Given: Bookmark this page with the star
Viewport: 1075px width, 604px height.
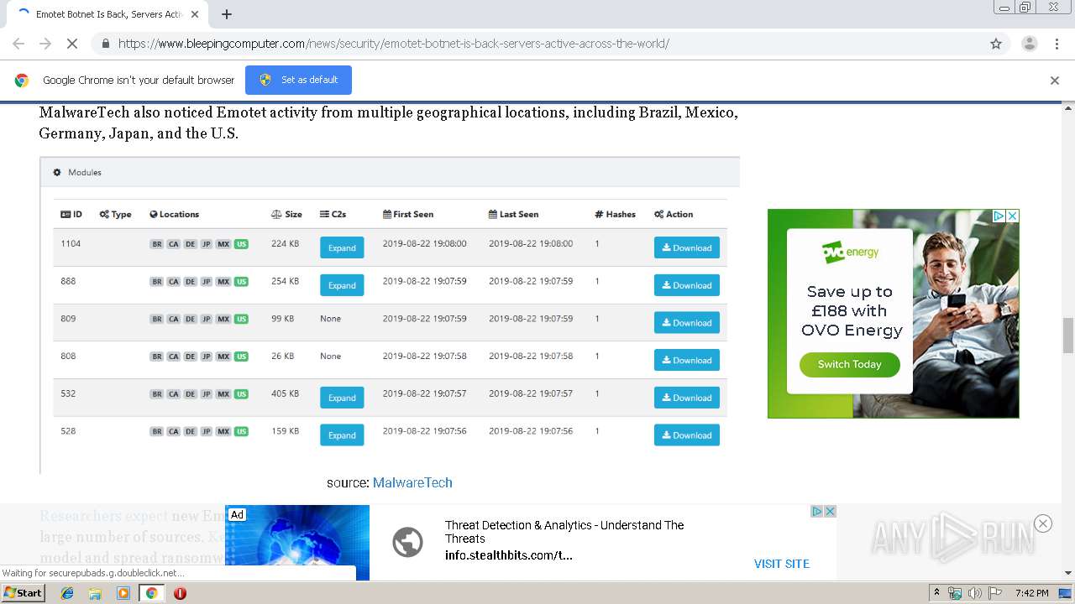Looking at the screenshot, I should pyautogui.click(x=996, y=44).
